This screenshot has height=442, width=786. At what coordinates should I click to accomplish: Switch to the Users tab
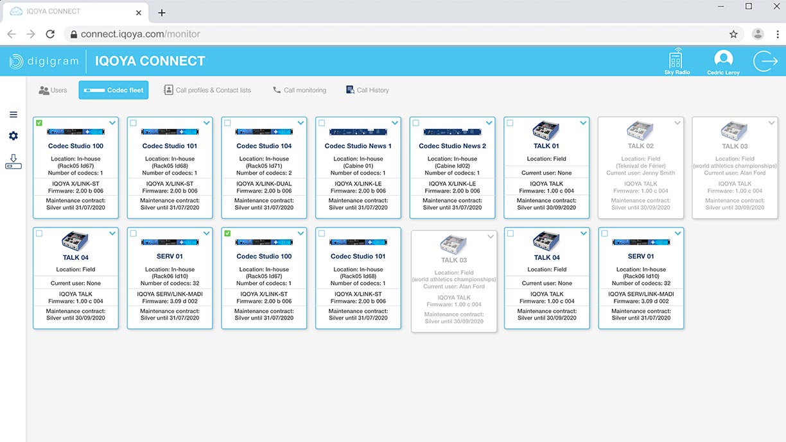pos(53,90)
